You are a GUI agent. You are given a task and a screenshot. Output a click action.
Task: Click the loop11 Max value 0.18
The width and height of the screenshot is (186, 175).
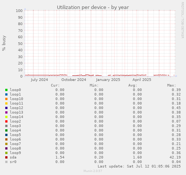[176, 103]
